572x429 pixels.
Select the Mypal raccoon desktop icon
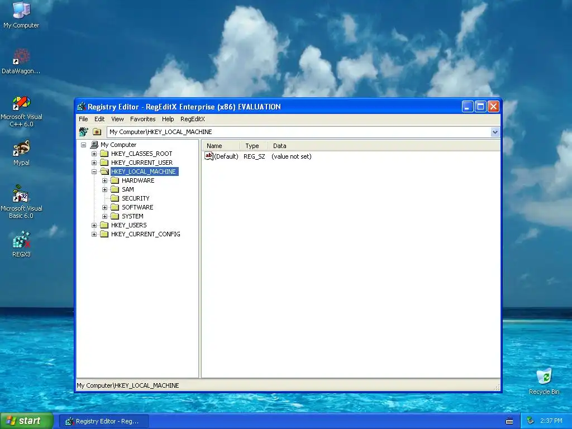pyautogui.click(x=21, y=153)
